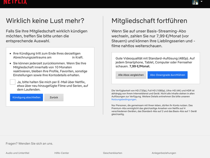Open the Audio und Untertitel footer link
210x158 pixels.
click(17, 153)
